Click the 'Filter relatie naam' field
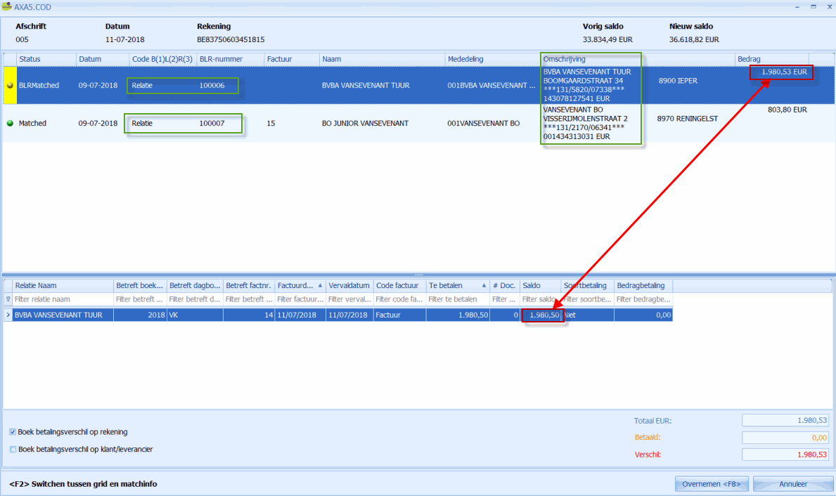This screenshot has width=836, height=496. click(63, 299)
